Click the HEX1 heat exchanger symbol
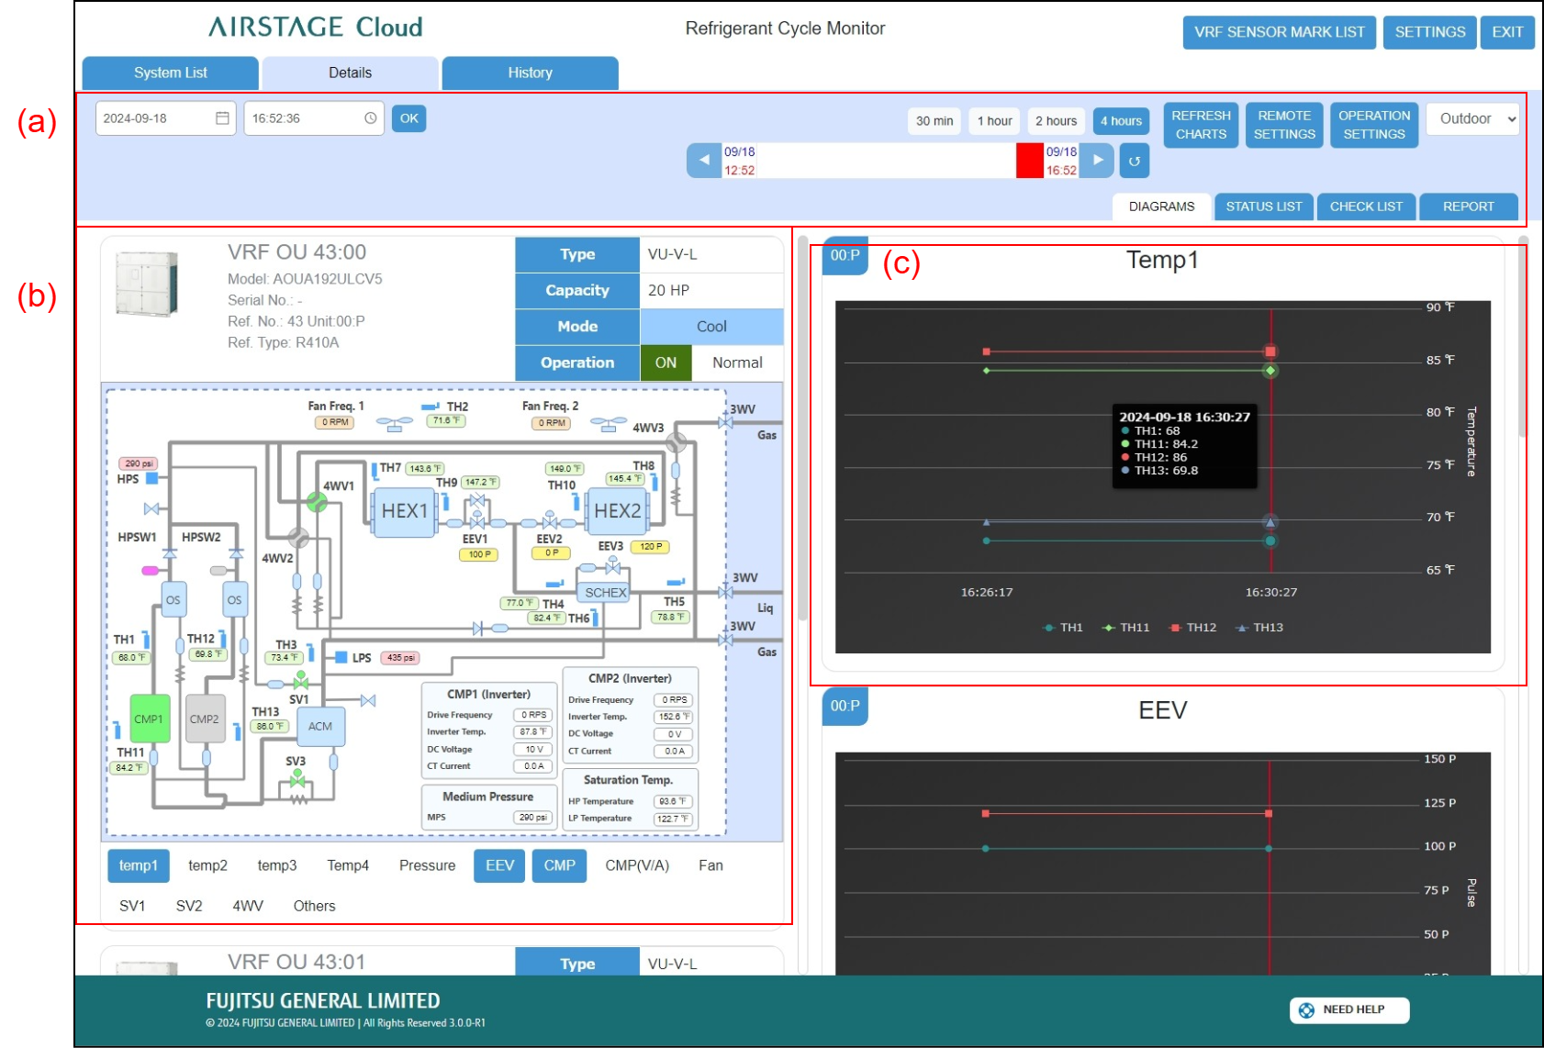Screen dimensions: 1544x1048 (404, 511)
